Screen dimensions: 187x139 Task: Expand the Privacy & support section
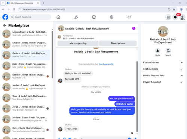[163, 82]
